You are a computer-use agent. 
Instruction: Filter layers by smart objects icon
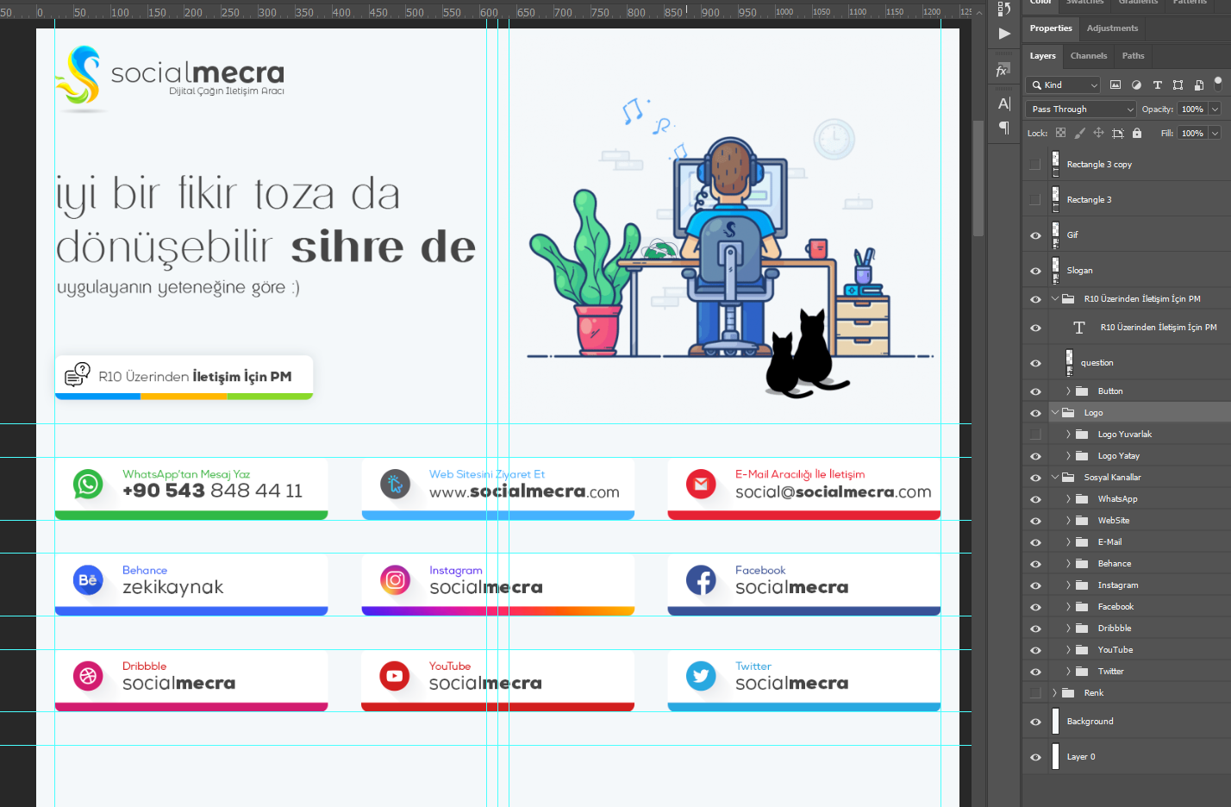pyautogui.click(x=1198, y=84)
